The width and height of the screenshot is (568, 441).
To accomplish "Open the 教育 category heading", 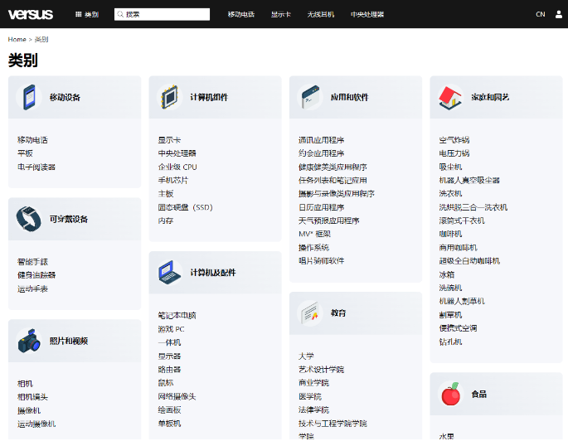I will (x=338, y=313).
